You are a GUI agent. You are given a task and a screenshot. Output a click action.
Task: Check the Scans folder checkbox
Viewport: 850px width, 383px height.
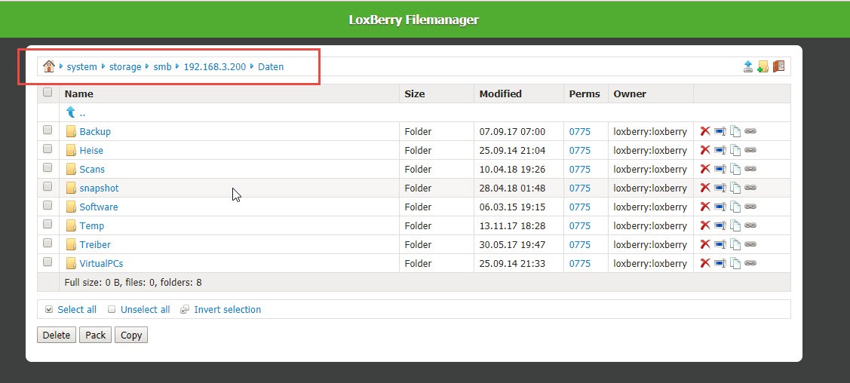[48, 167]
